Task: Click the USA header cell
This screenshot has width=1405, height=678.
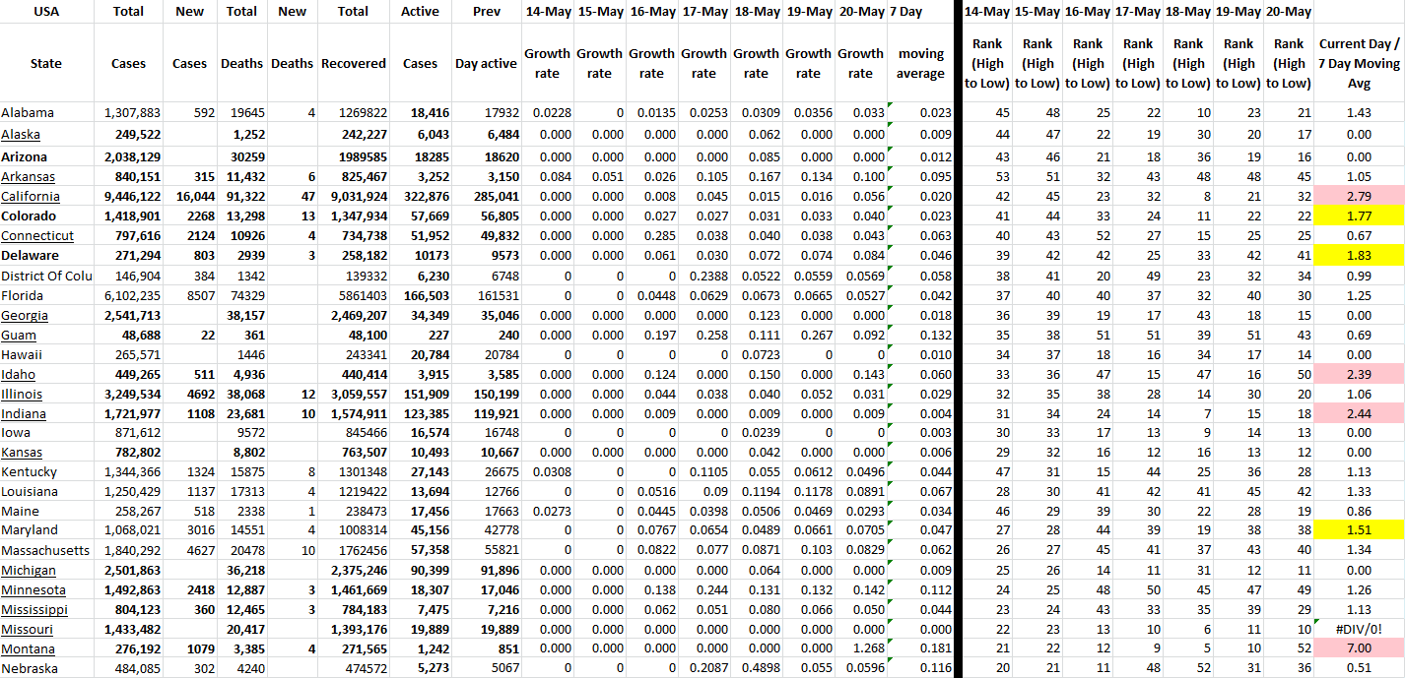Action: [x=46, y=12]
